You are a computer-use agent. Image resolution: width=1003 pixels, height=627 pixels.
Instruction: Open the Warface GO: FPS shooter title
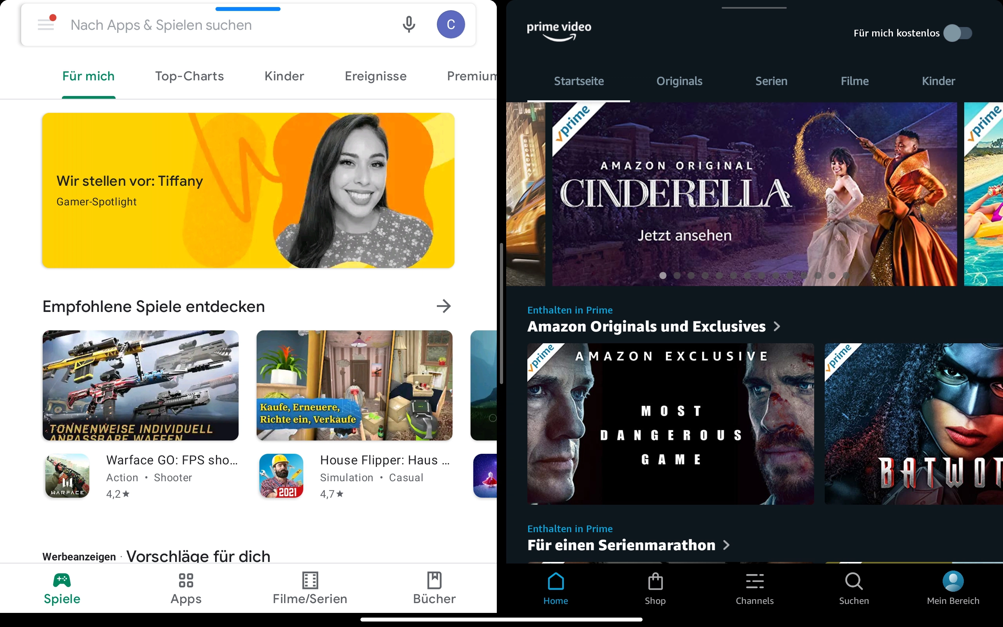coord(172,460)
